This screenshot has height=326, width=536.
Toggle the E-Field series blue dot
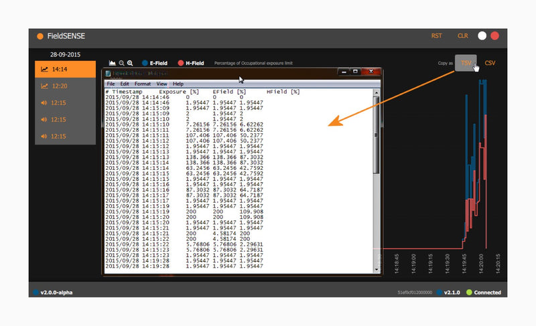pos(145,63)
